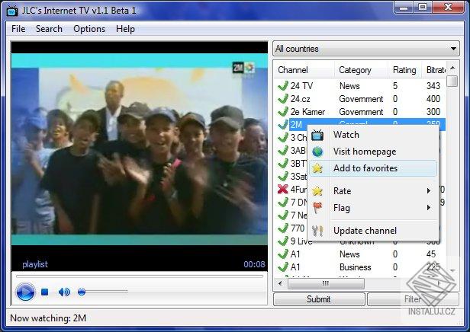Click the check icon of the A1 Business row

click(x=282, y=267)
